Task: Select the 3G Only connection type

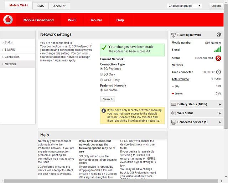Action: coord(102,74)
